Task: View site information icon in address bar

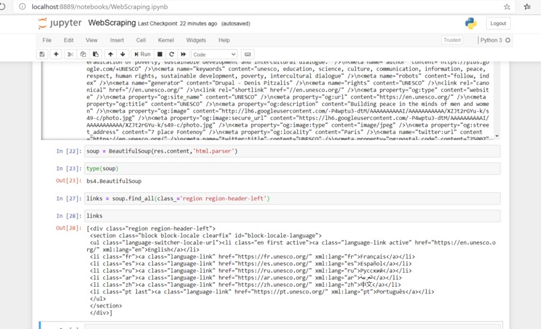Action: [x=22, y=7]
